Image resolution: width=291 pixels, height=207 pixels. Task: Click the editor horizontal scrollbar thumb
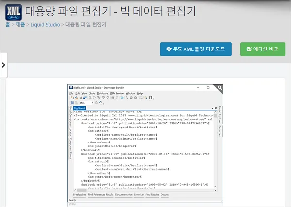point(81,190)
